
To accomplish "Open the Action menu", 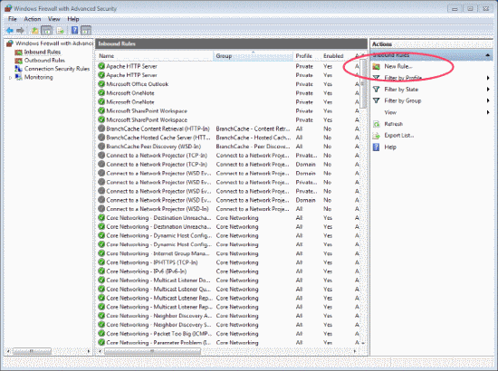I will pyautogui.click(x=33, y=19).
